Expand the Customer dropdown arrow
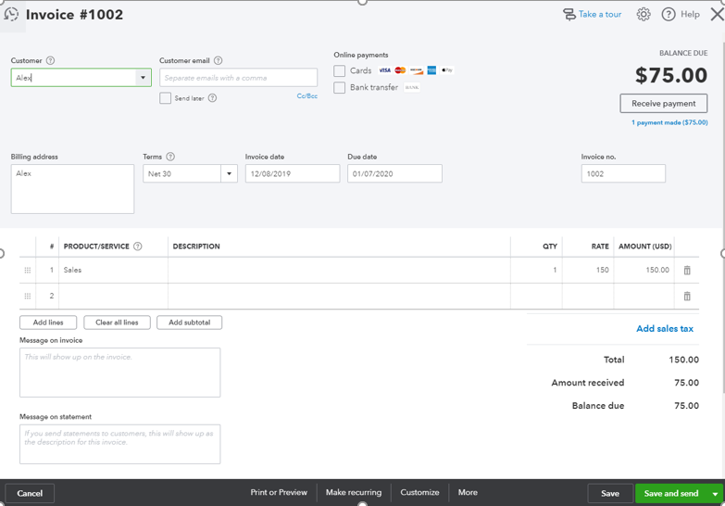 pyautogui.click(x=143, y=78)
